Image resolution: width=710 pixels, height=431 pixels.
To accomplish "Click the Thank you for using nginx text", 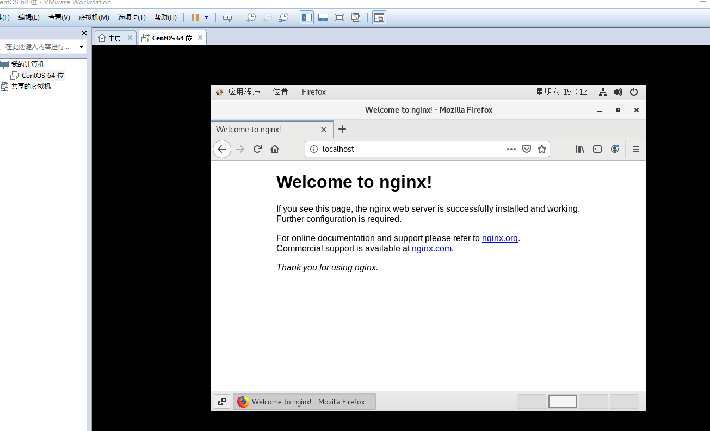I will [x=327, y=267].
